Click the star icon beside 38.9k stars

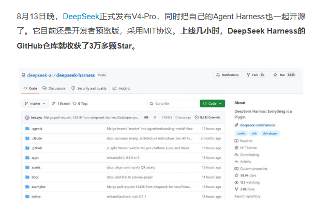click(x=236, y=176)
